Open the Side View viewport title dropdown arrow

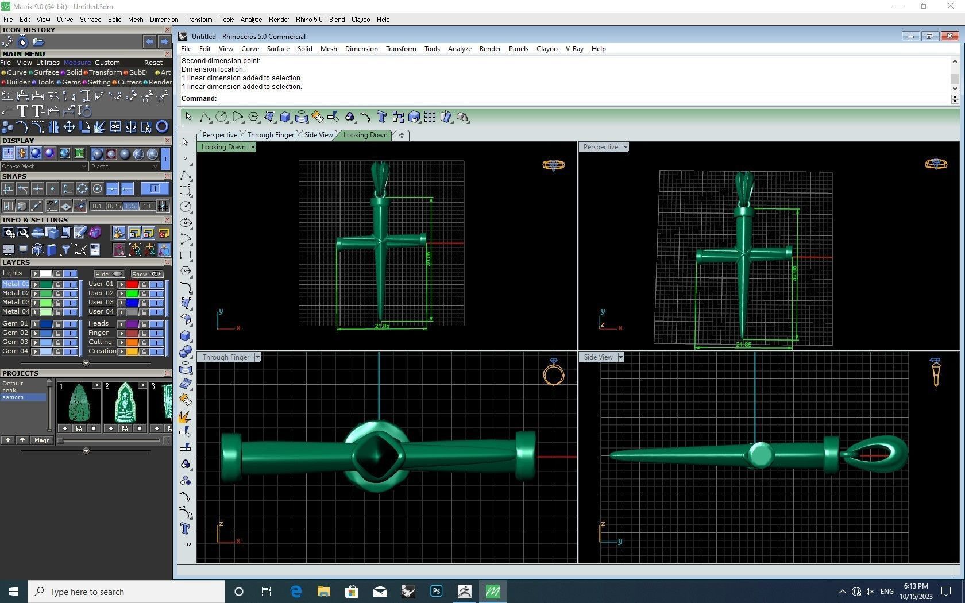[621, 357]
